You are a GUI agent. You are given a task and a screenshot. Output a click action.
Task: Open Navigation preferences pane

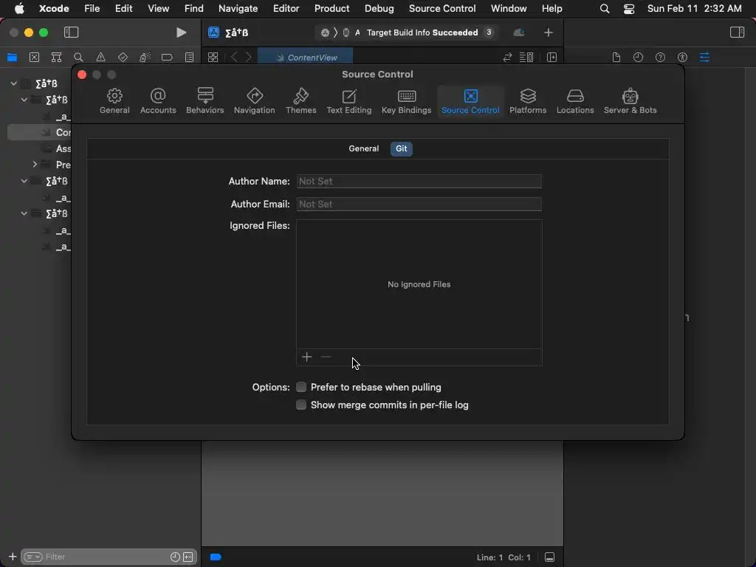tap(254, 100)
